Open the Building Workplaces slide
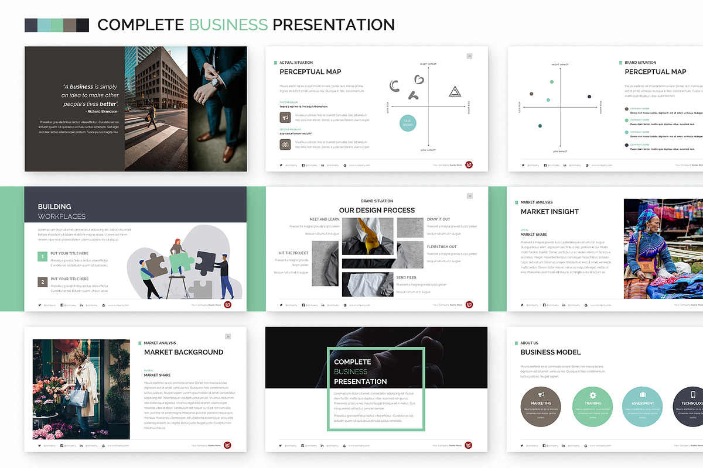This screenshot has height=468, width=703. click(135, 249)
